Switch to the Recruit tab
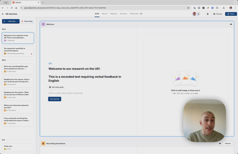 coord(104,14)
